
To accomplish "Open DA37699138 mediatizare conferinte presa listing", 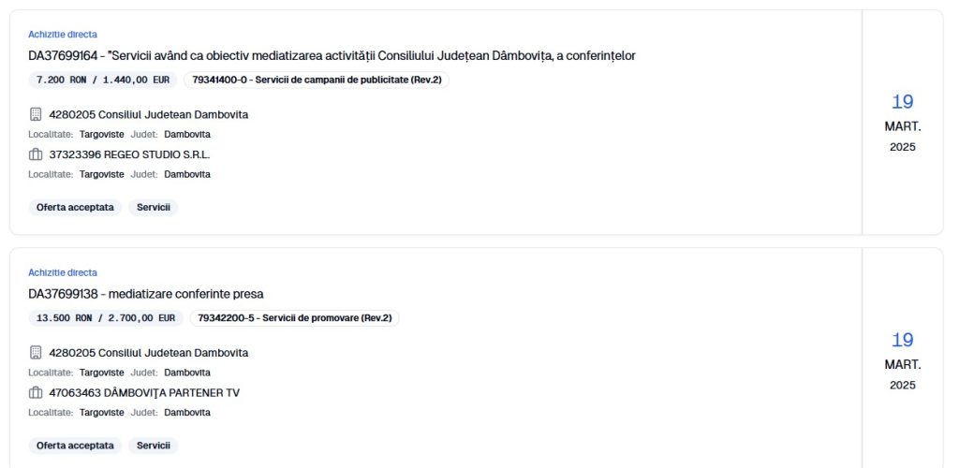I will (x=146, y=294).
